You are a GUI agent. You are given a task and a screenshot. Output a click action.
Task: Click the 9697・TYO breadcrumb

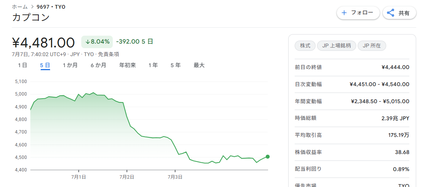pyautogui.click(x=51, y=7)
